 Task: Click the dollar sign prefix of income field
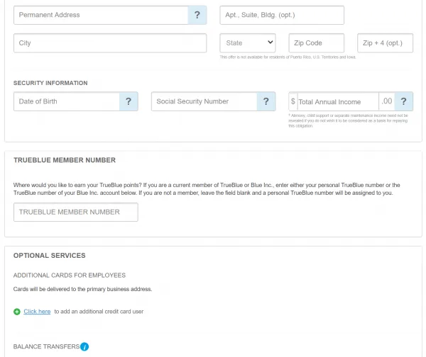click(293, 101)
